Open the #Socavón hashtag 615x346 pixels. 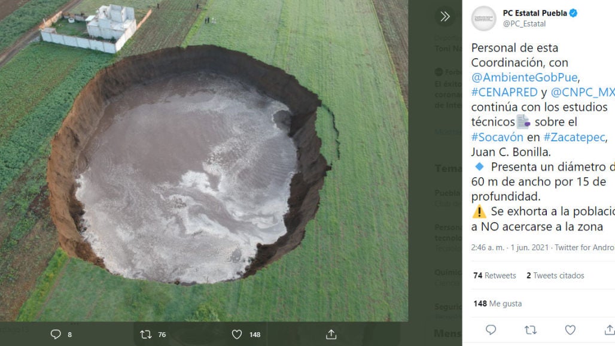tap(497, 137)
